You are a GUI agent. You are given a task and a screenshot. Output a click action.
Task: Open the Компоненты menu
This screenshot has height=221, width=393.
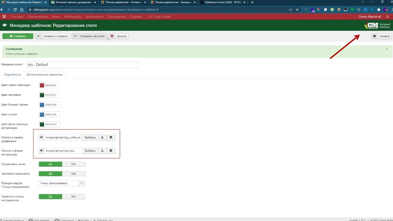pyautogui.click(x=95, y=17)
